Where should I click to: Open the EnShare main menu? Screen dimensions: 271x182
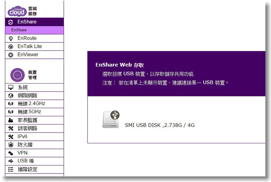[x=34, y=22]
